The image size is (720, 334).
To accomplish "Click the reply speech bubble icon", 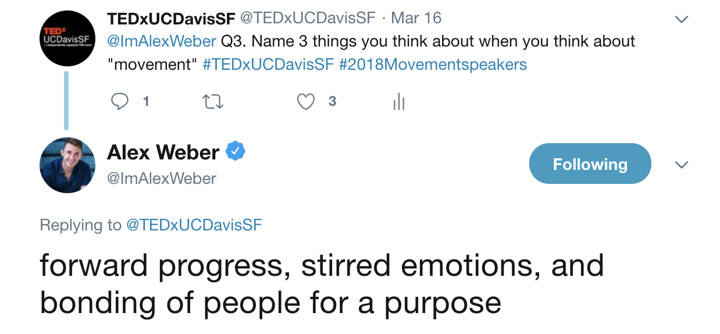I will point(120,102).
